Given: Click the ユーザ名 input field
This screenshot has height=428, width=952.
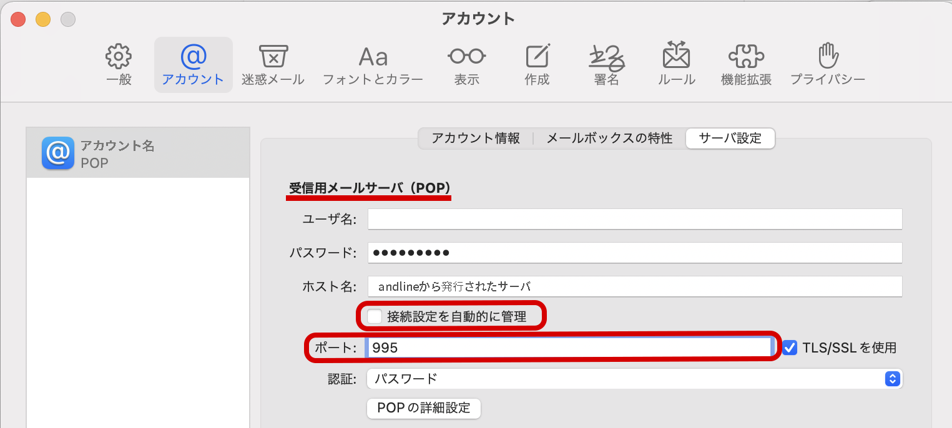Looking at the screenshot, I should point(634,219).
